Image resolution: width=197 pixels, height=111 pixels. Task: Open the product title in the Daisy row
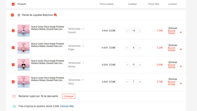(x=48, y=79)
